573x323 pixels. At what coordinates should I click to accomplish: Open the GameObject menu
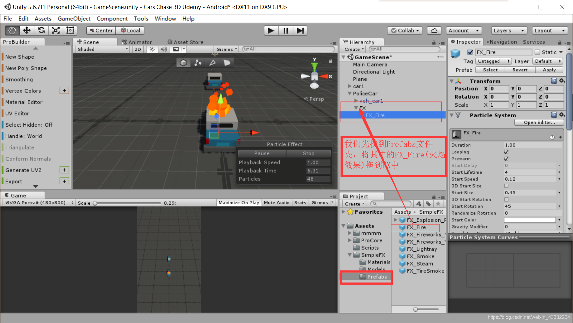(x=74, y=18)
